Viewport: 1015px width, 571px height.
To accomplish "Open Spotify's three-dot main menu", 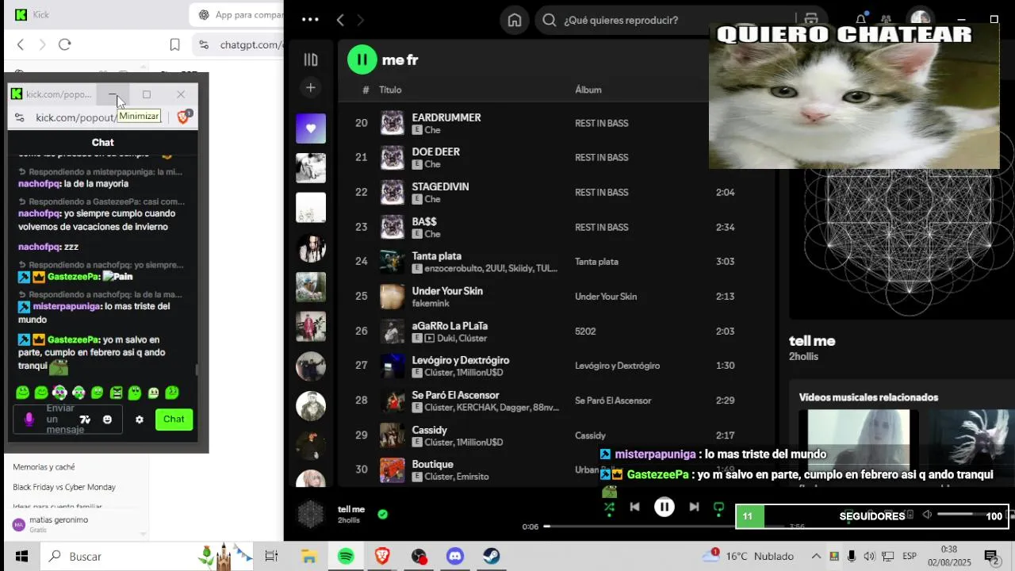I will [310, 20].
